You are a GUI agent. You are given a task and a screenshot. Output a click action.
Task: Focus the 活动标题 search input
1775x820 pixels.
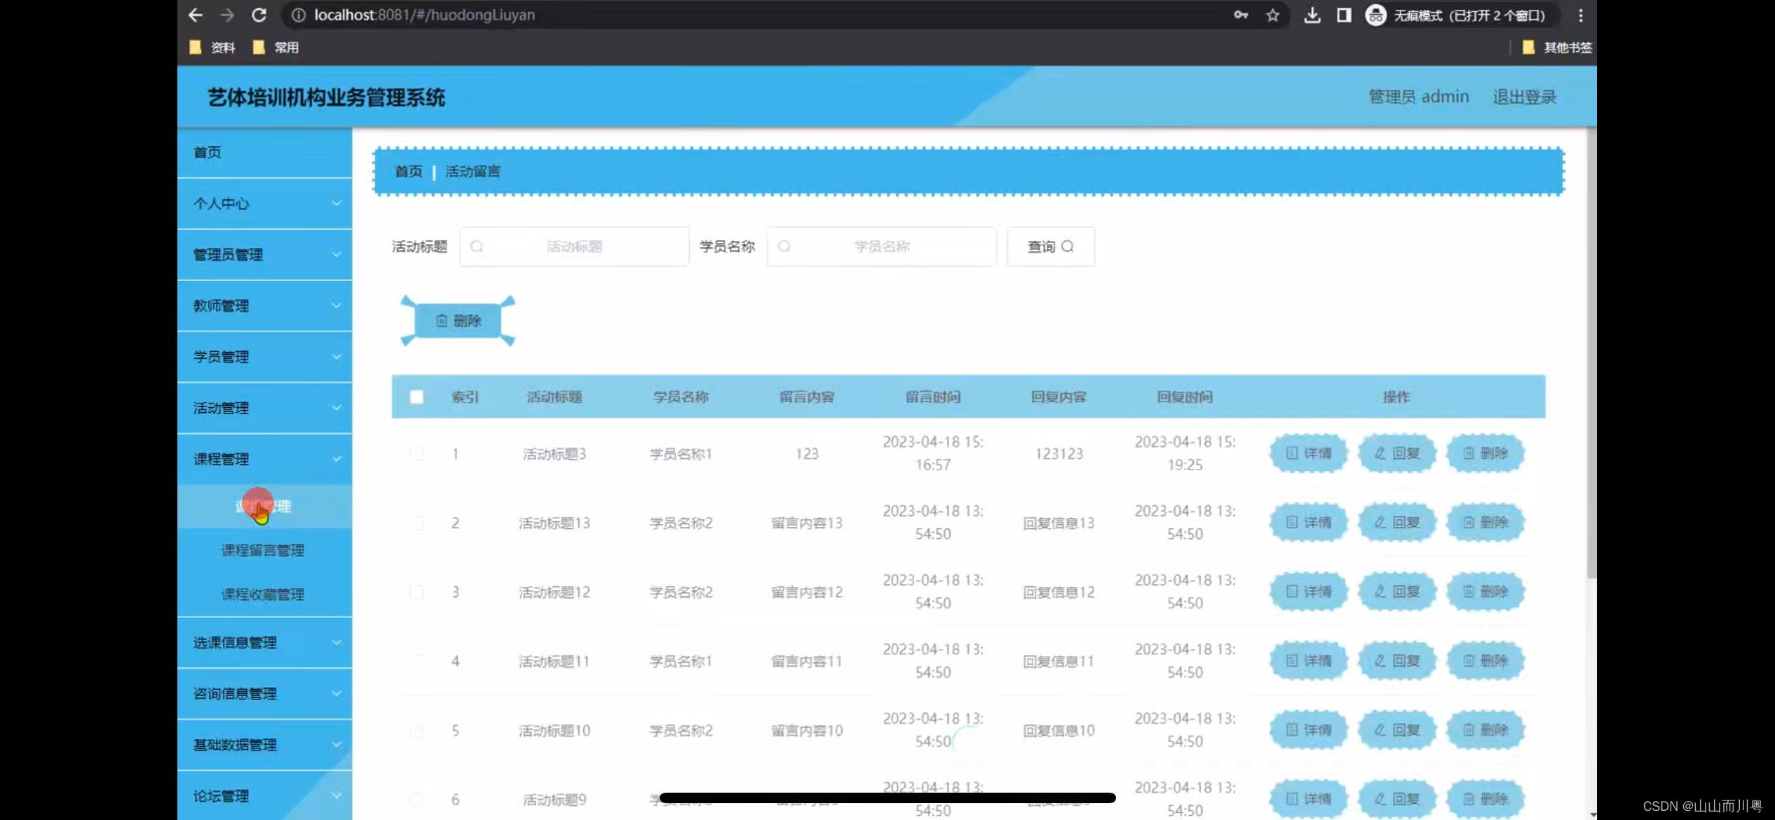[574, 247]
